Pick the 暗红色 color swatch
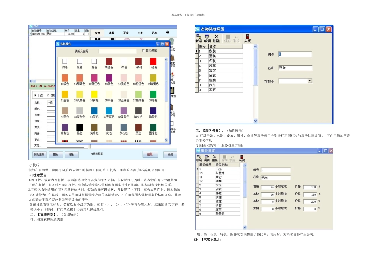The image size is (376, 266). (109, 61)
